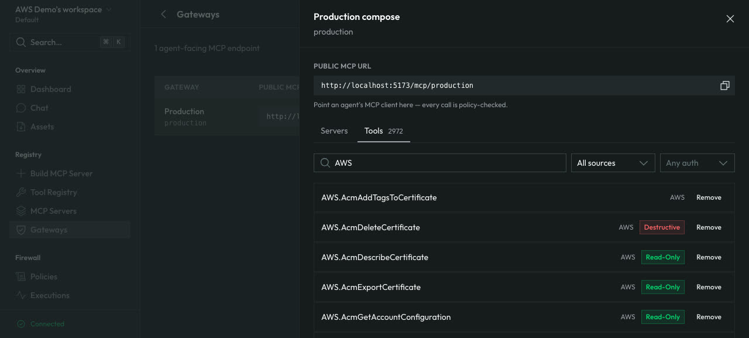The width and height of the screenshot is (749, 338).
Task: Click the Gateways shield icon
Action: (21, 230)
